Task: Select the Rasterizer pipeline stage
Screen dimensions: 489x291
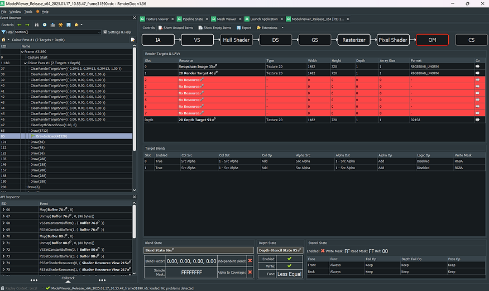Action: 354,40
